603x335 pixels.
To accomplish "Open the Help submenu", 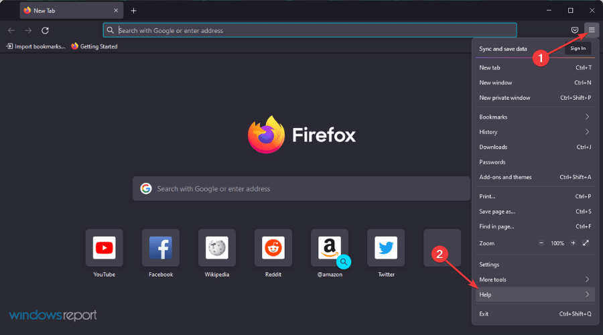I will [x=535, y=295].
